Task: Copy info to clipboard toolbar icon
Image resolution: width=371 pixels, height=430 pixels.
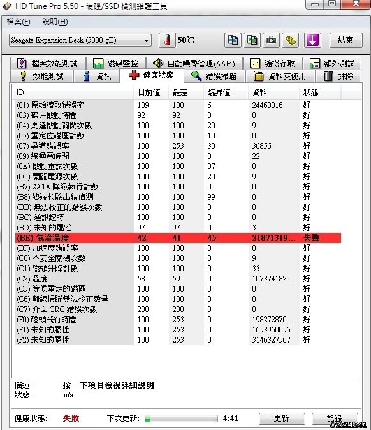Action: click(x=233, y=40)
